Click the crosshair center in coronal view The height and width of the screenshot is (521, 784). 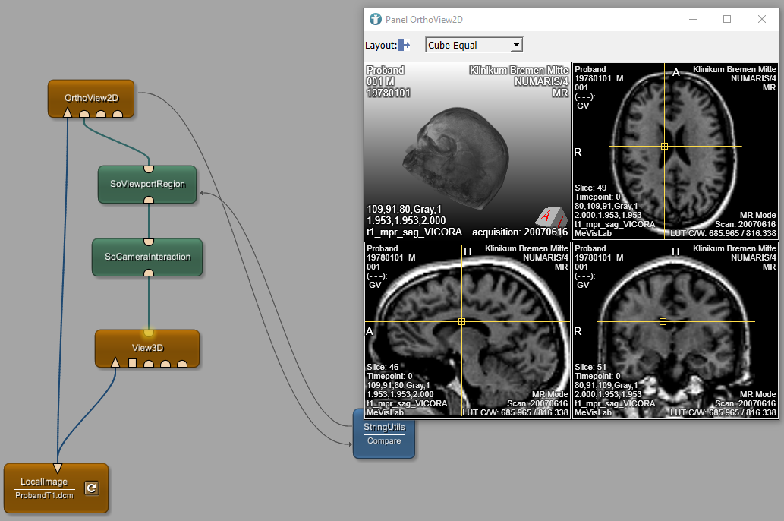coord(663,322)
